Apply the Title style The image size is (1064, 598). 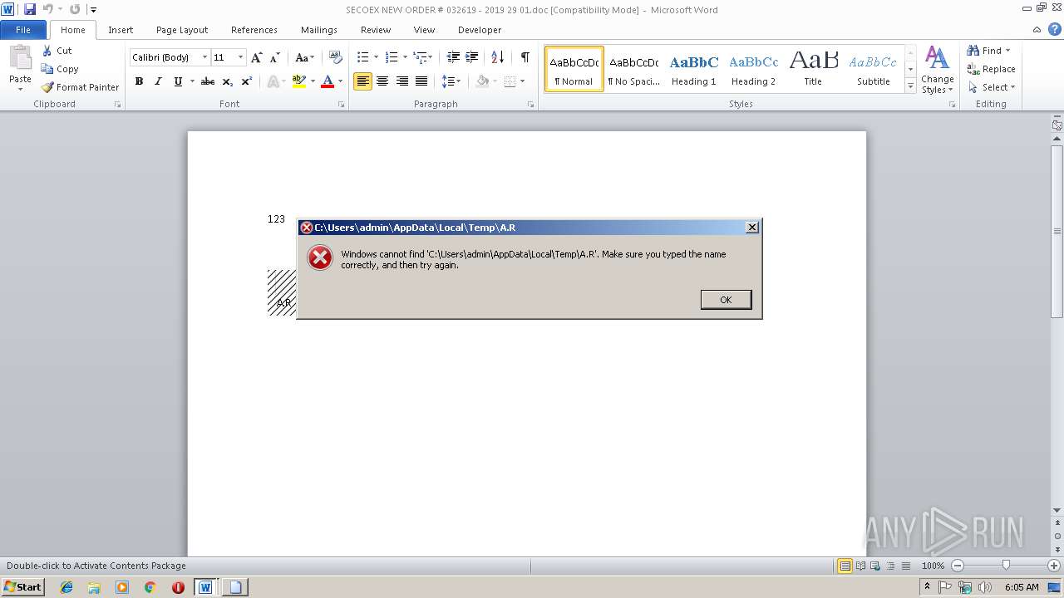(813, 69)
